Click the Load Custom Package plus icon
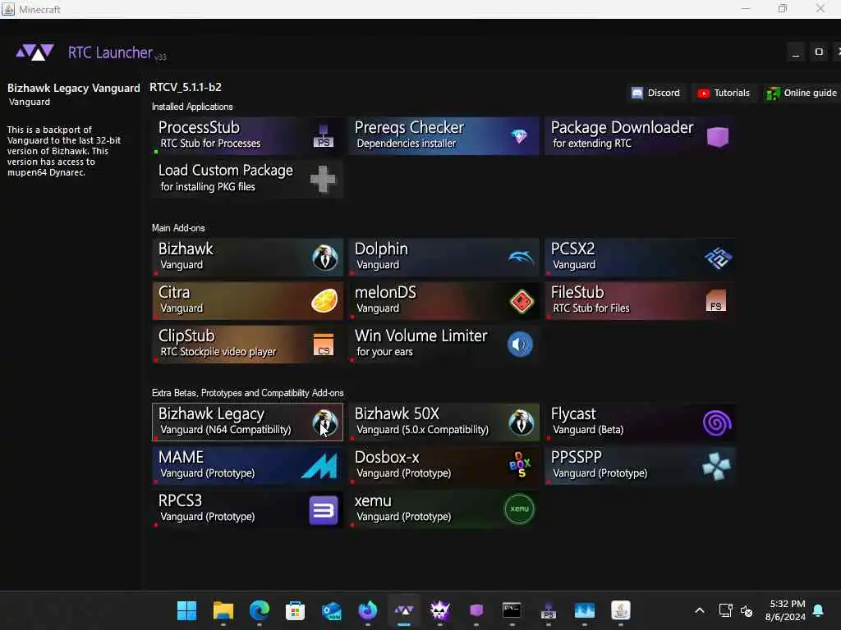Image resolution: width=841 pixels, height=630 pixels. click(x=323, y=179)
